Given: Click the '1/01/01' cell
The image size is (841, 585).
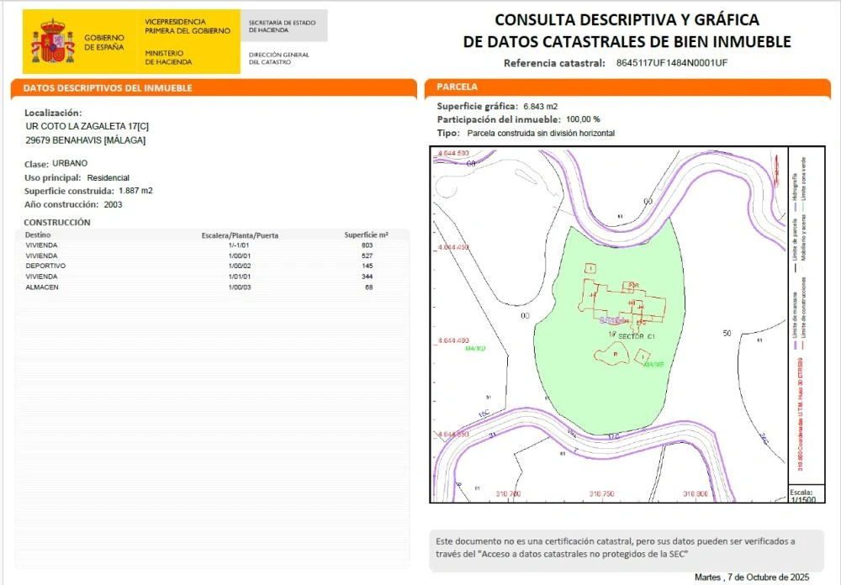Looking at the screenshot, I should (240, 277).
